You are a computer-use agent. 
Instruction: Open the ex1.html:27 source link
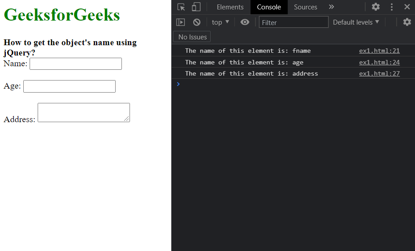[379, 73]
